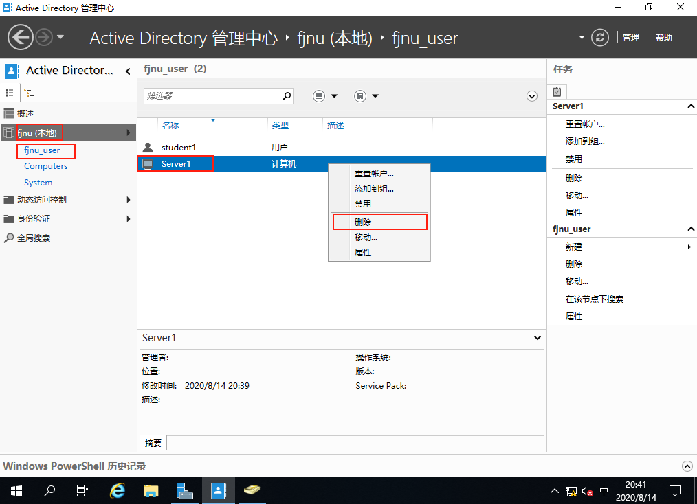This screenshot has width=697, height=504.
Task: Click the forward navigation arrow
Action: pyautogui.click(x=44, y=37)
